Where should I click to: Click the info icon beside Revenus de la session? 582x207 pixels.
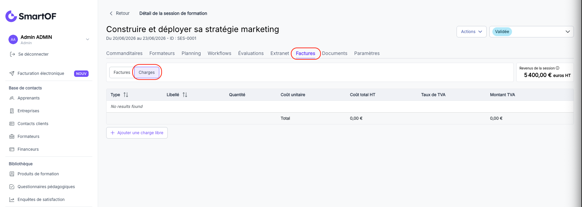tap(558, 68)
